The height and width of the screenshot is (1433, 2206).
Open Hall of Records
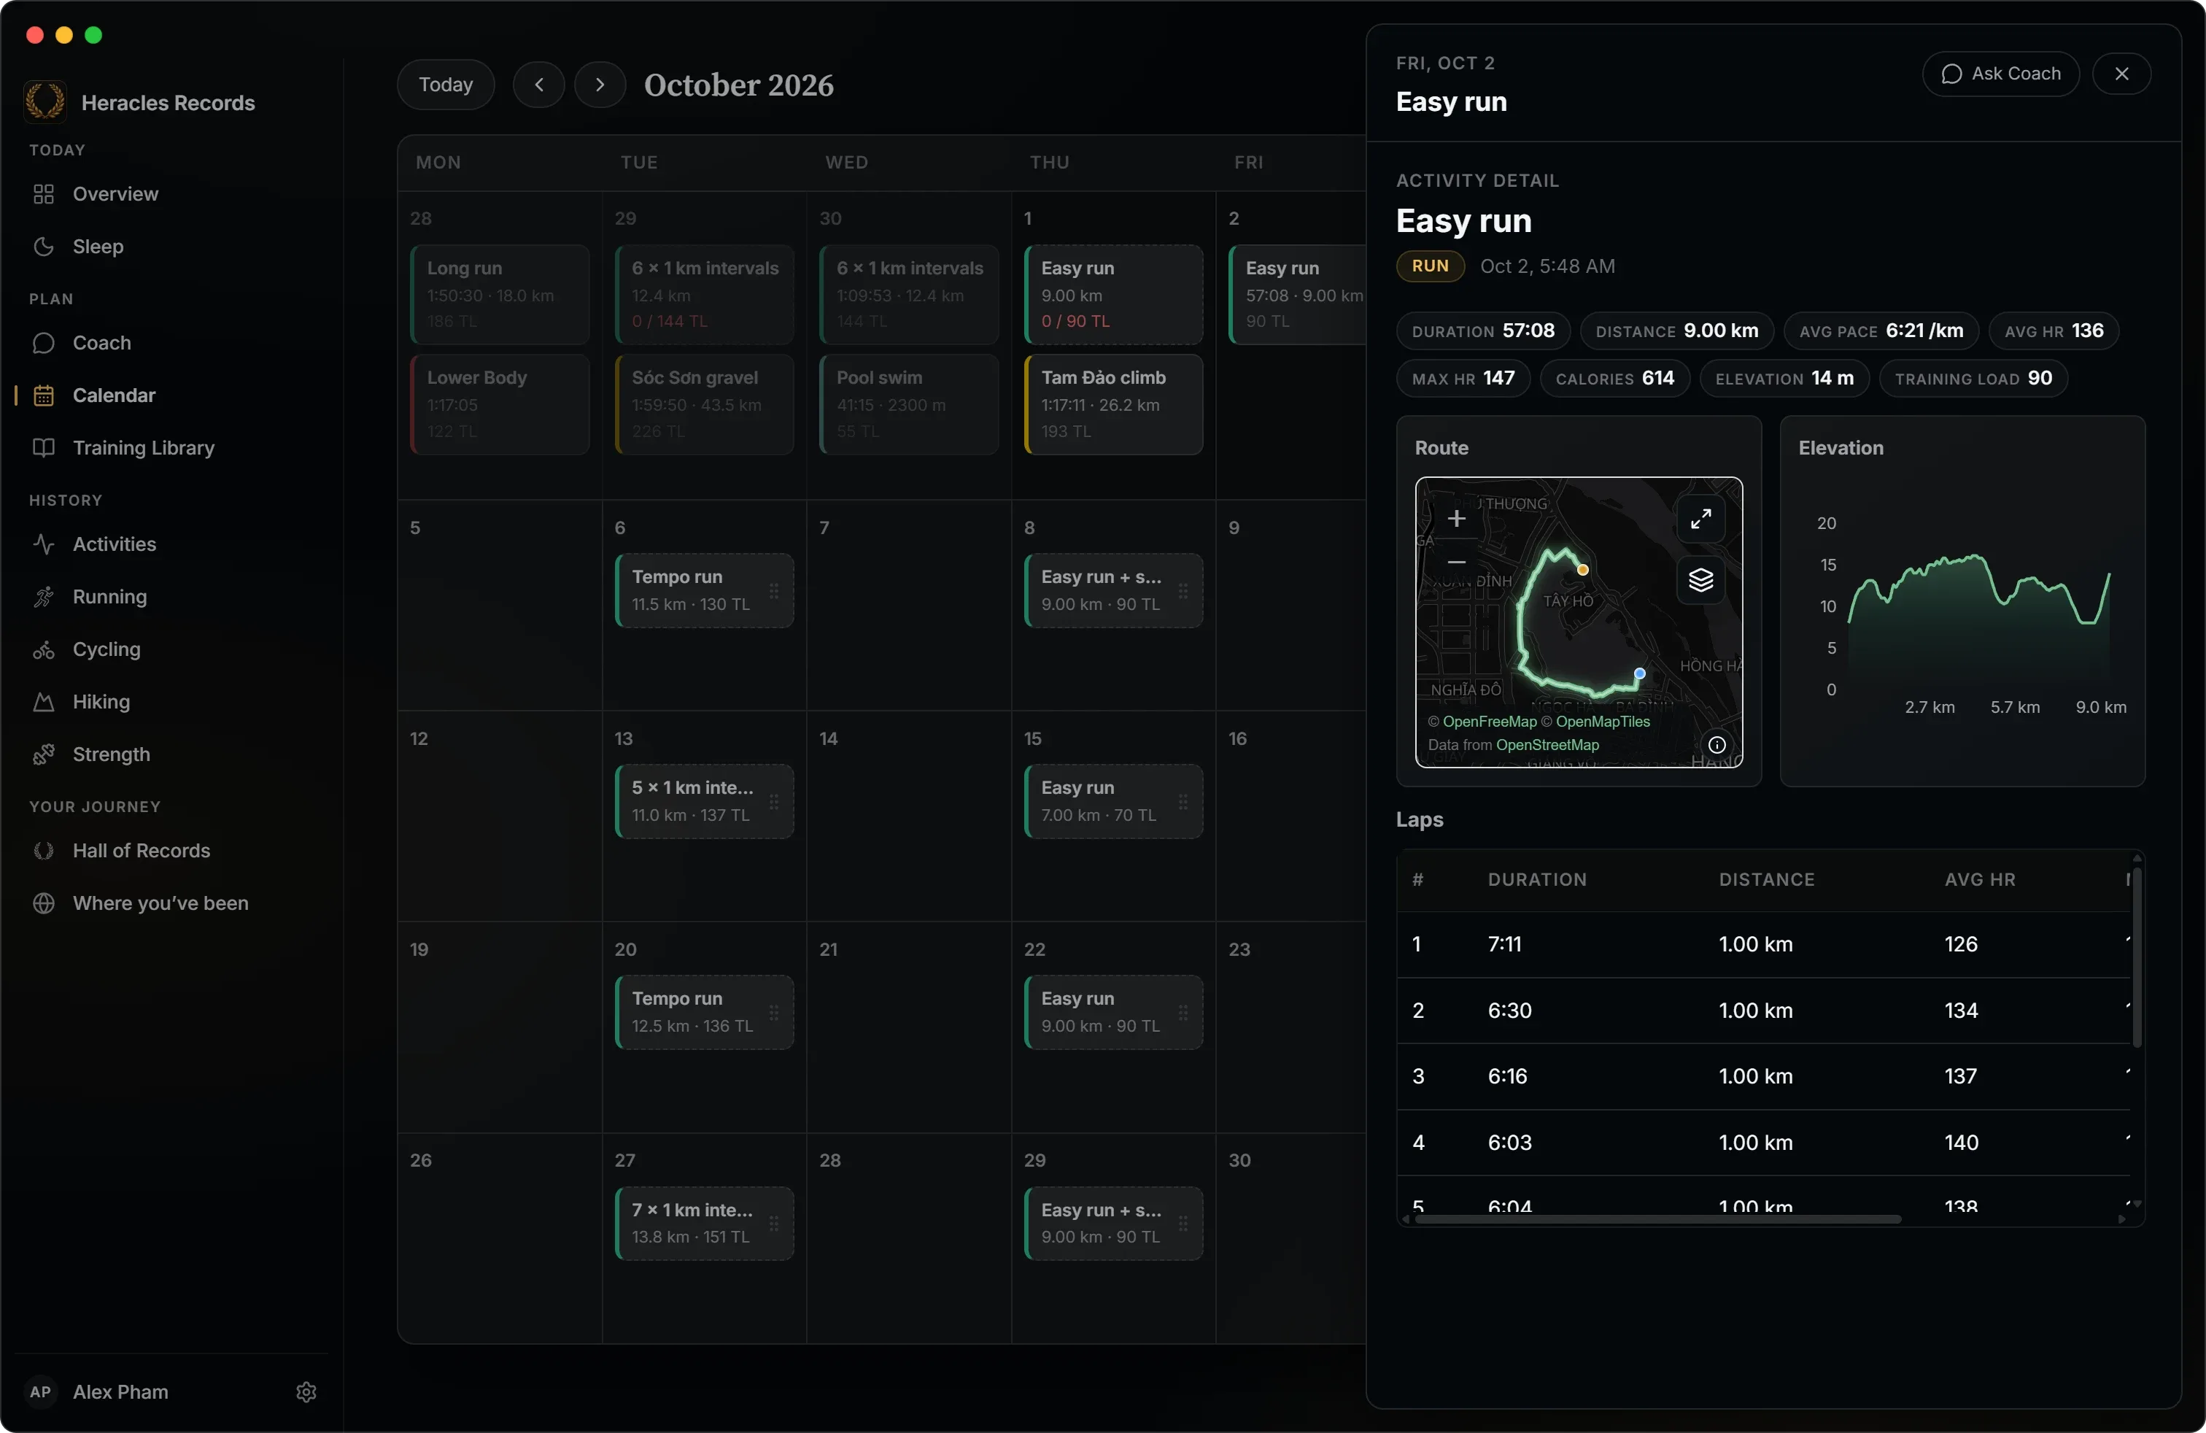pyautogui.click(x=171, y=851)
